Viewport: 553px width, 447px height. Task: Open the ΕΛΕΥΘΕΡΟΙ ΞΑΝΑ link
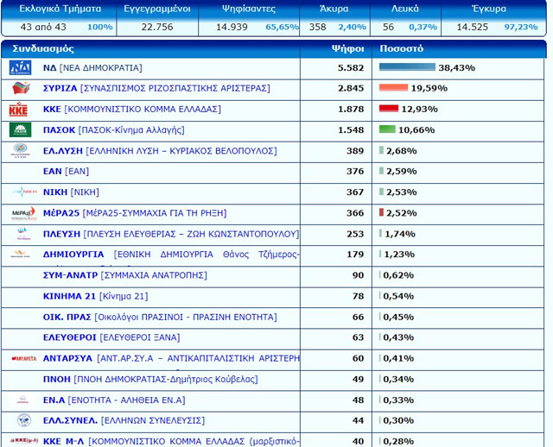111,337
